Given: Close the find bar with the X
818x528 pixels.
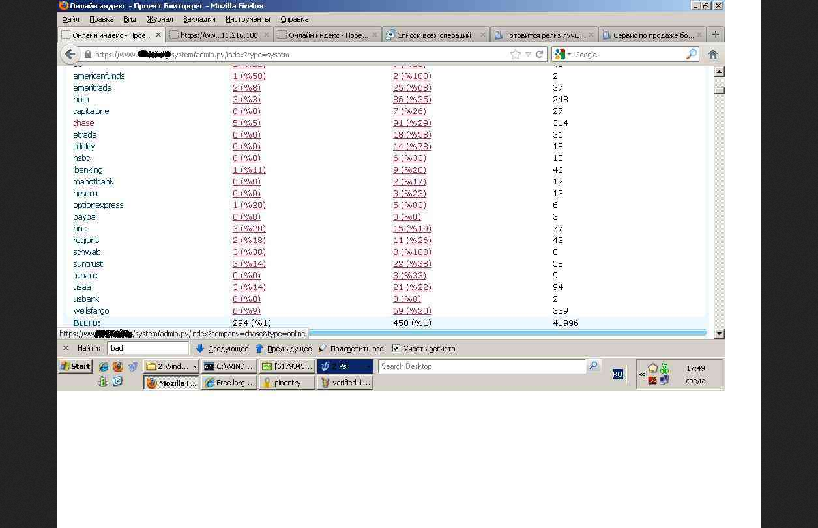Looking at the screenshot, I should point(66,348).
